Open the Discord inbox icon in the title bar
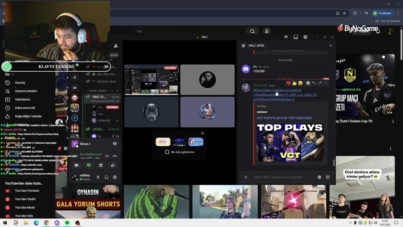Image resolution: width=403 pixels, height=227 pixels. [x=296, y=37]
